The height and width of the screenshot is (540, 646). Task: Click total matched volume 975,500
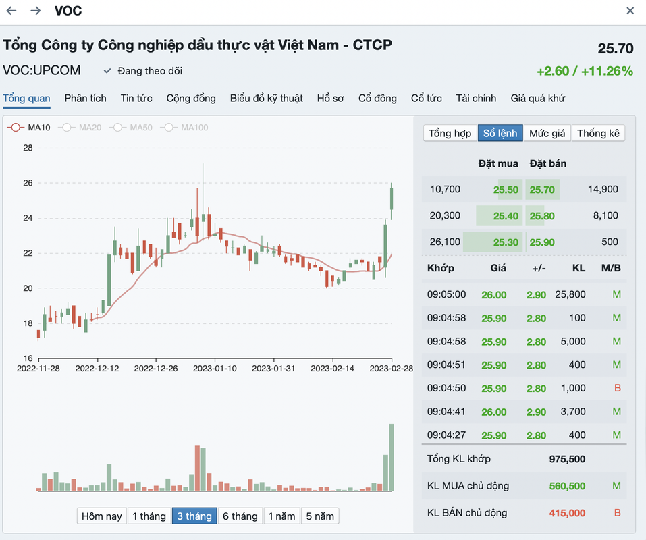567,459
